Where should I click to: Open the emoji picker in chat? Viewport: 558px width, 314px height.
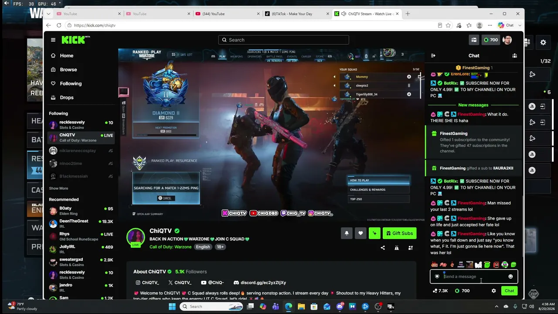click(510, 276)
